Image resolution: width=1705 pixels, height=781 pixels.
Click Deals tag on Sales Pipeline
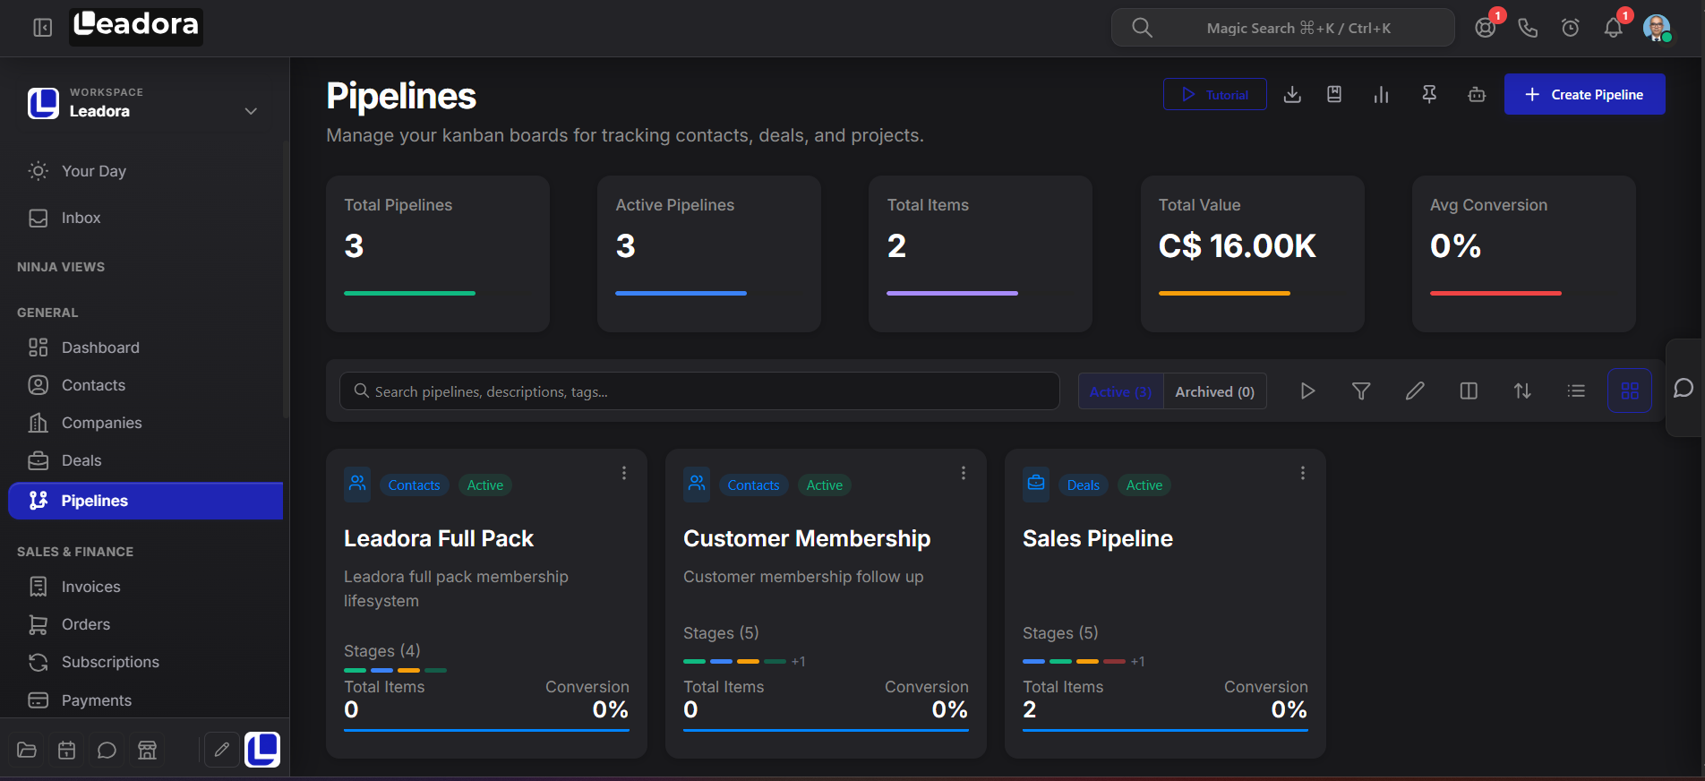(1083, 485)
